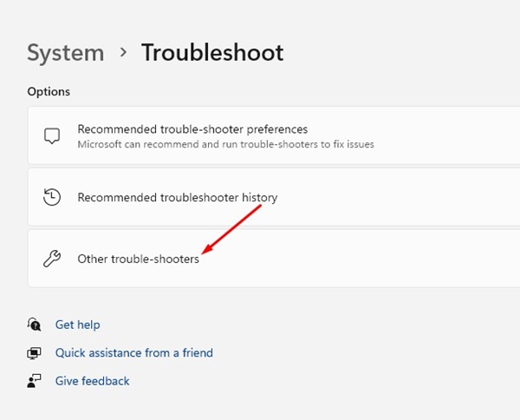Click the Troubleshoot page title
520x420 pixels.
(x=212, y=53)
